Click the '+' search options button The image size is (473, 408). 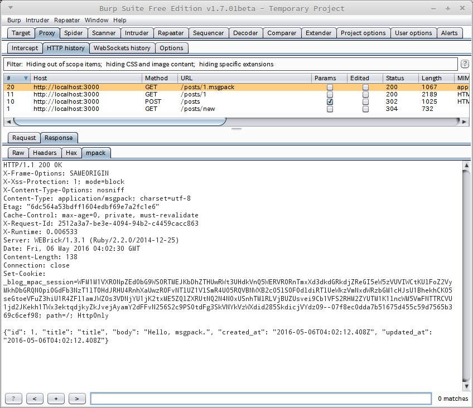[x=56, y=399]
